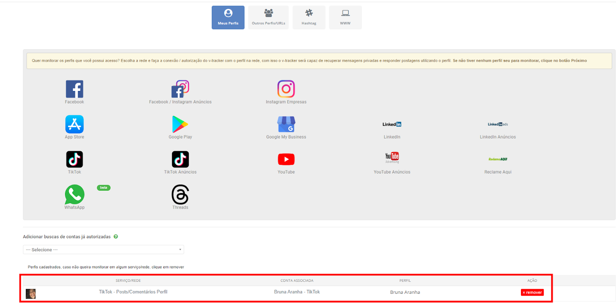Click the PERFIL column header
Screen dimensions: 616x303
(405, 281)
